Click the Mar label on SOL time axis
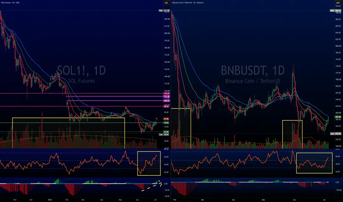The width and height of the screenshot is (343, 202). (x=83, y=200)
